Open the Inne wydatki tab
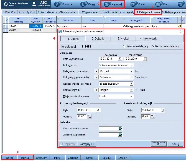The height and width of the screenshot is (161, 187). (149, 39)
